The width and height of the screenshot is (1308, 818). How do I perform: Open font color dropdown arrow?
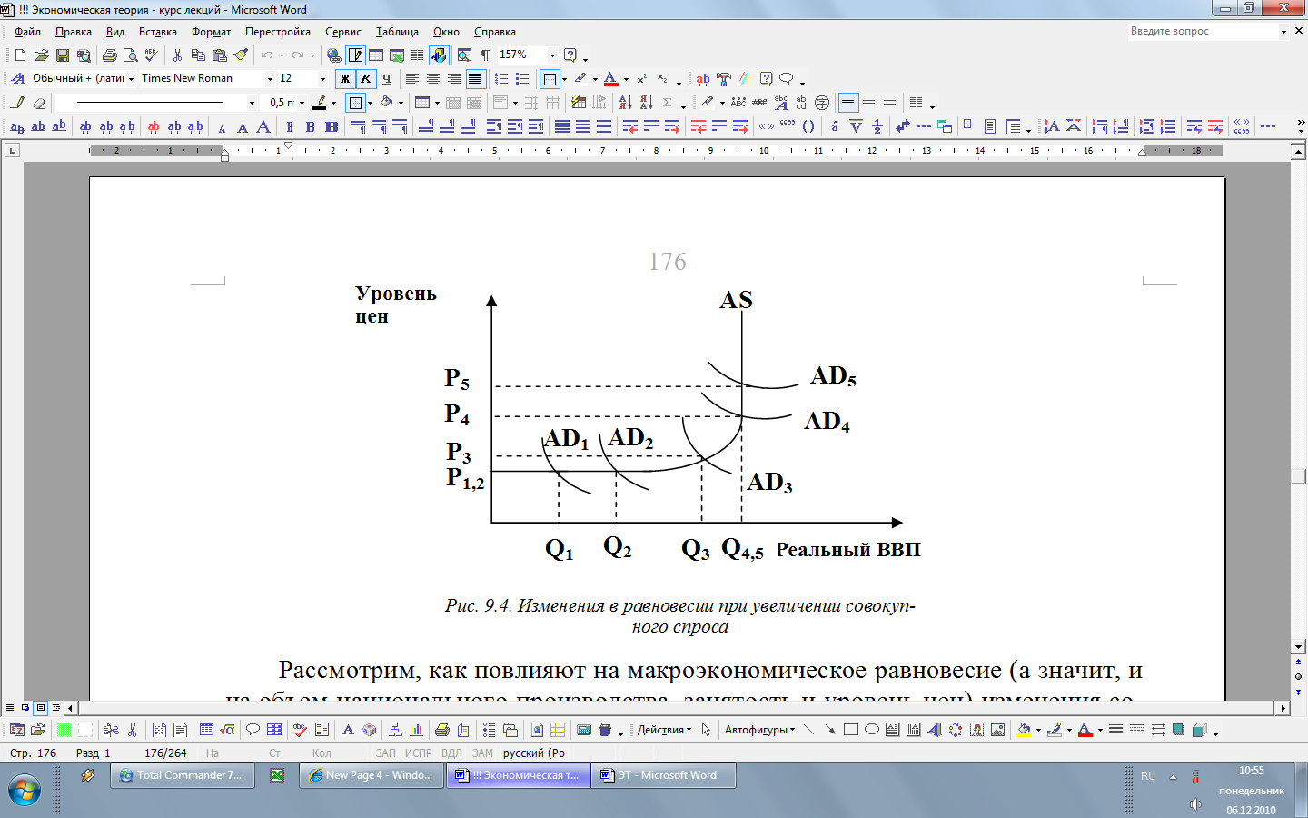pyautogui.click(x=626, y=79)
